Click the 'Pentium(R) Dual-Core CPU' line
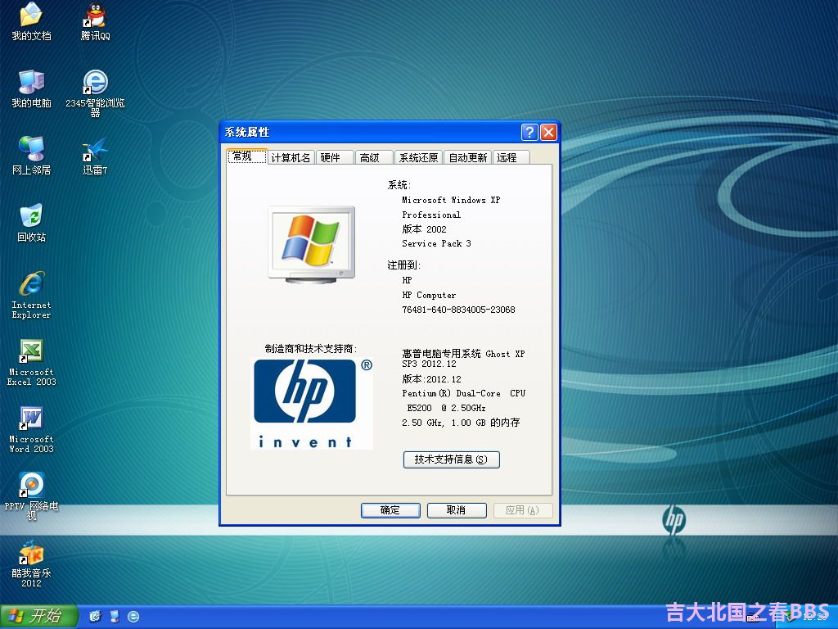This screenshot has height=629, width=838. [464, 394]
